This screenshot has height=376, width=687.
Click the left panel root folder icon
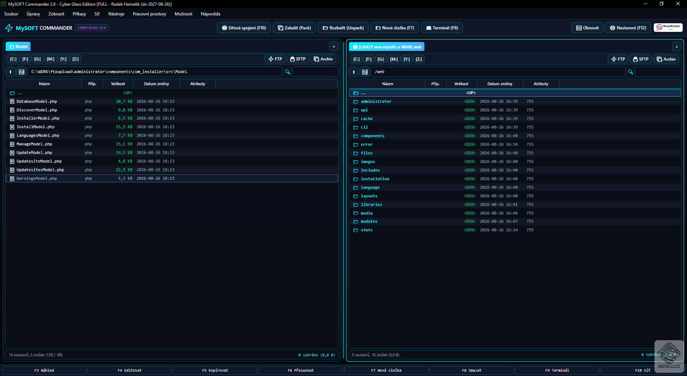[21, 72]
